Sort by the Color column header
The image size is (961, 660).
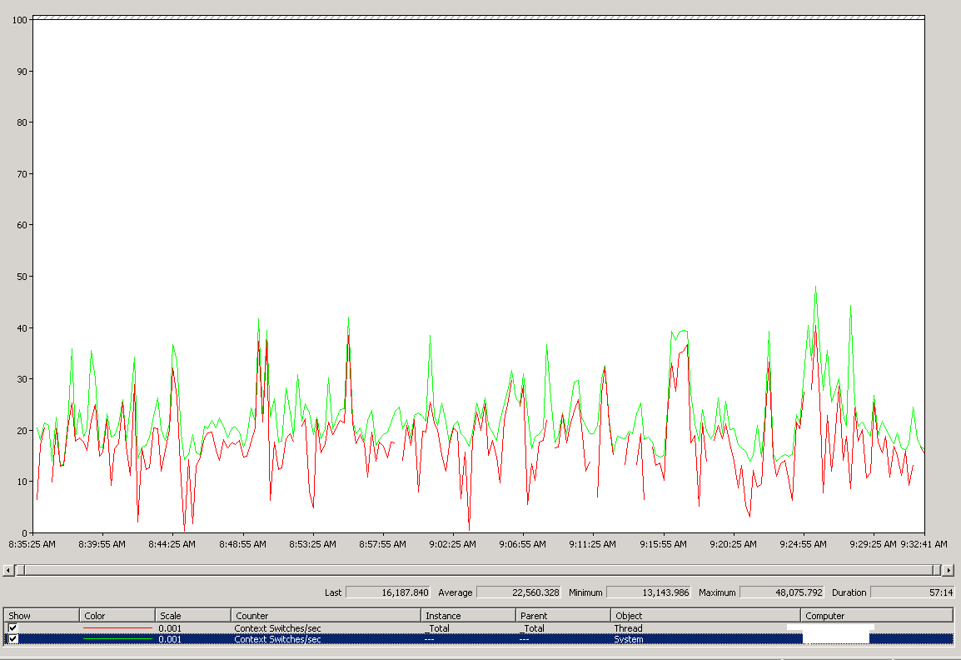point(117,616)
